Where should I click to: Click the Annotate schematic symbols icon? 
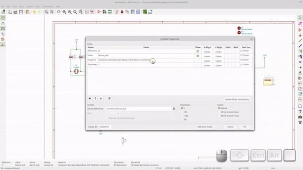tap(116, 12)
